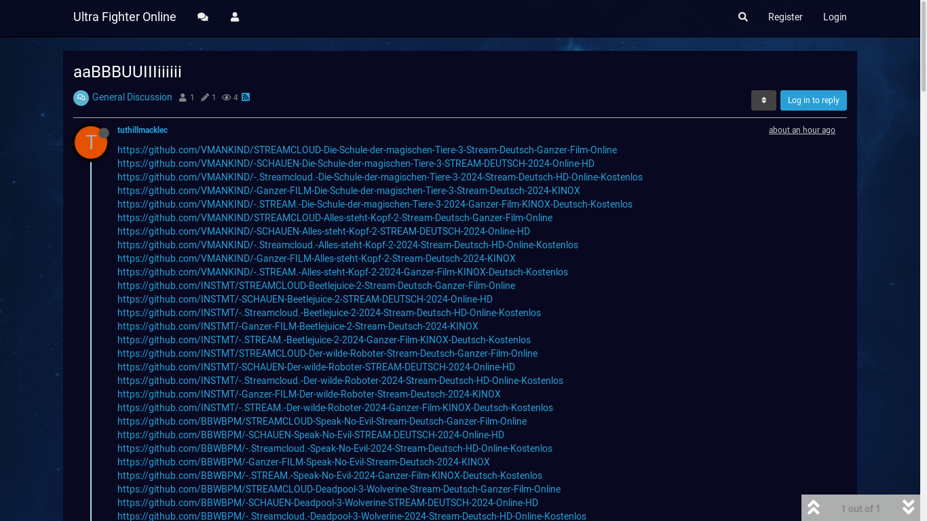Open -.Streamcloud.-Alles-steht-Kopf-2-2024 link

(x=347, y=245)
